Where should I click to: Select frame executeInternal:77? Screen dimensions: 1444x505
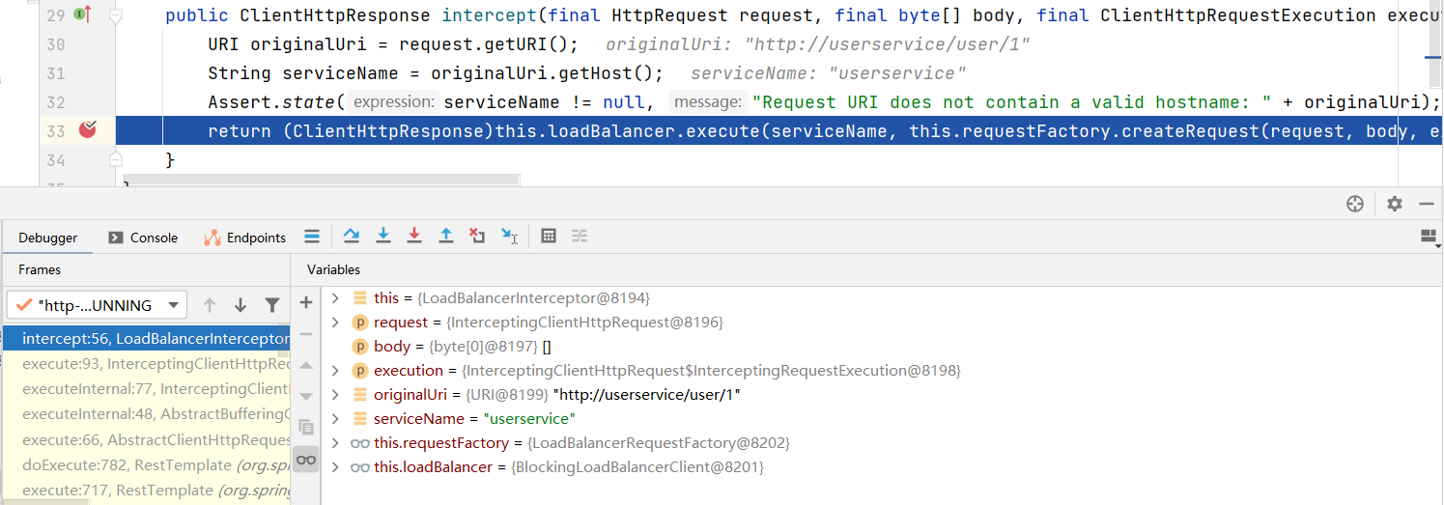point(145,389)
